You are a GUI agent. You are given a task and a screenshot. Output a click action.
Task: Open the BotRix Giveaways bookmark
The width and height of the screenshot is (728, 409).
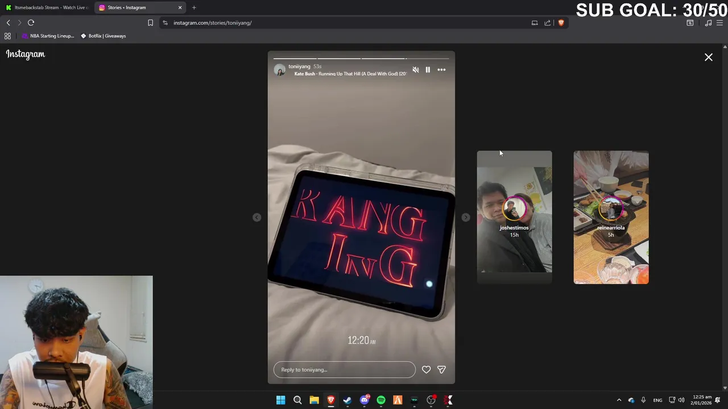pos(103,36)
